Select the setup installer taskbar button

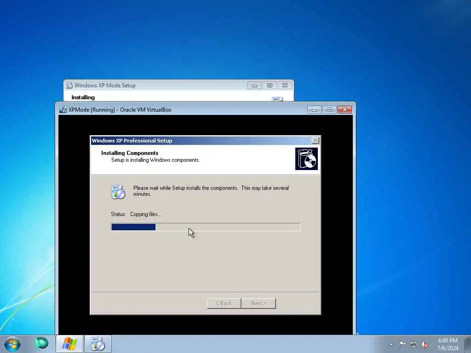click(x=98, y=344)
